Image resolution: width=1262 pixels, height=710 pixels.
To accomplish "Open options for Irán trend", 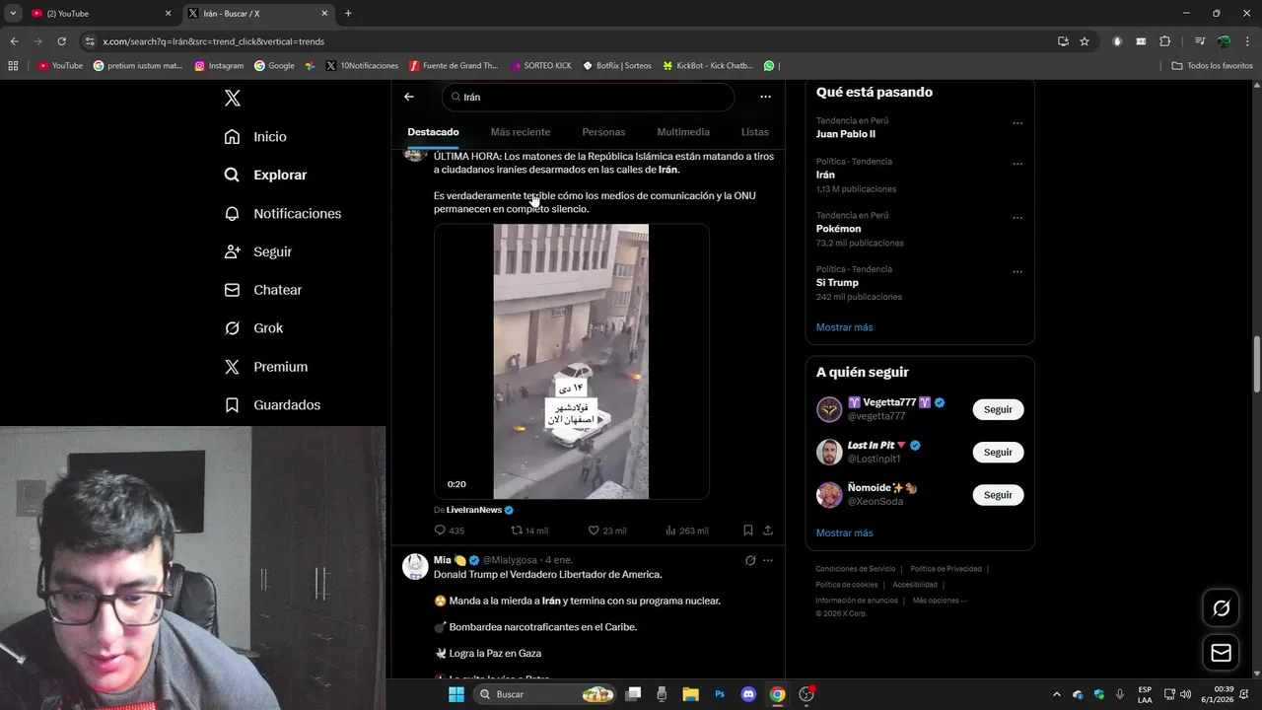I will coord(1017,164).
